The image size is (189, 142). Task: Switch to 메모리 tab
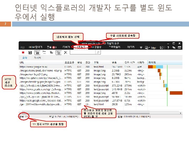[x=131, y=47]
